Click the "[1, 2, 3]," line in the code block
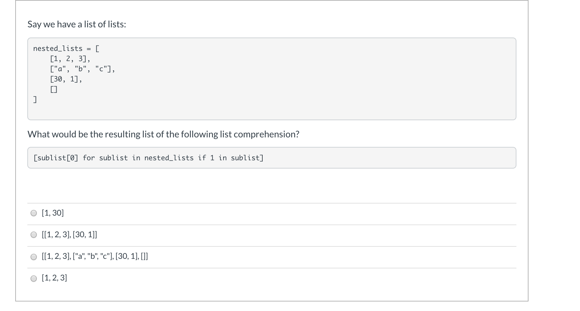The width and height of the screenshot is (580, 311). [x=70, y=59]
